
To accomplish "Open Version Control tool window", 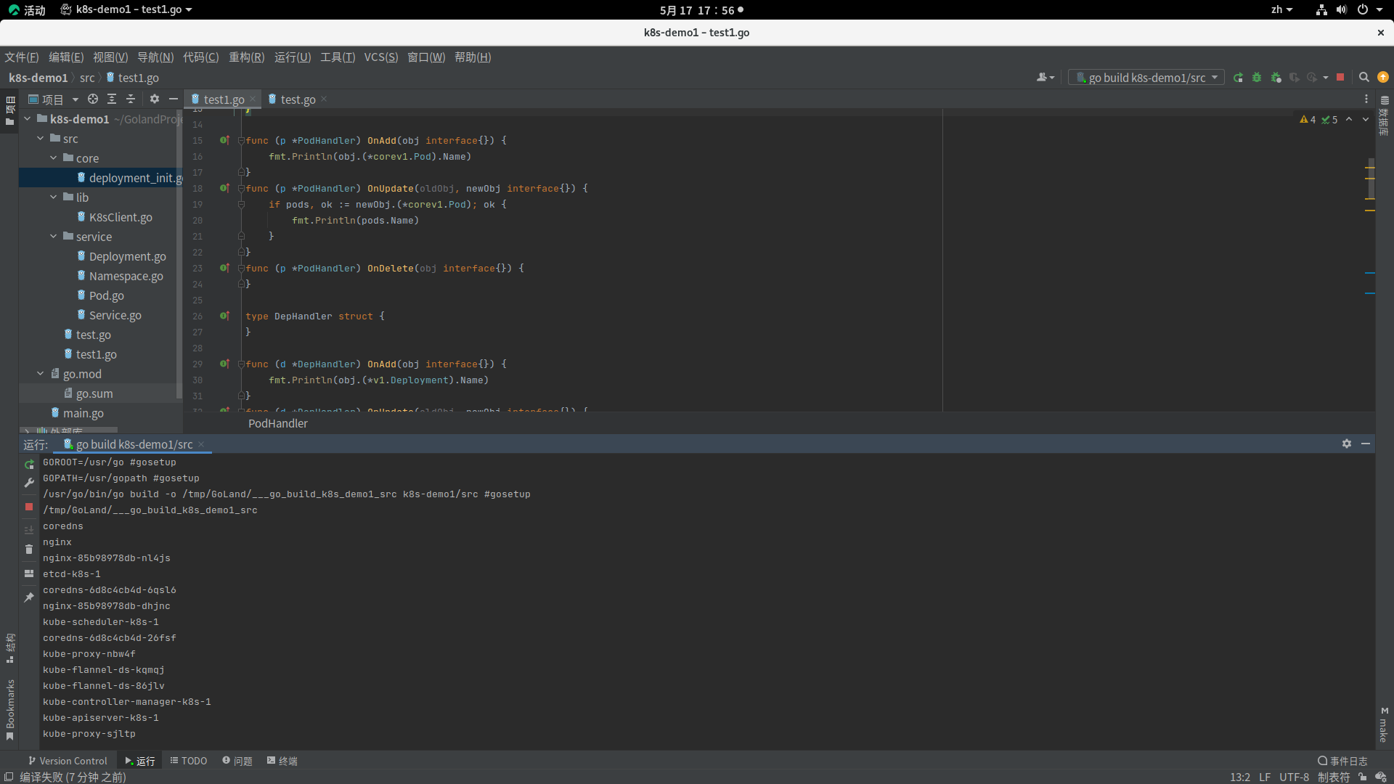I will click(x=68, y=760).
